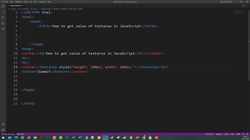
Task: Expand the textarea.html breadcrumb item
Action: click(45, 9)
